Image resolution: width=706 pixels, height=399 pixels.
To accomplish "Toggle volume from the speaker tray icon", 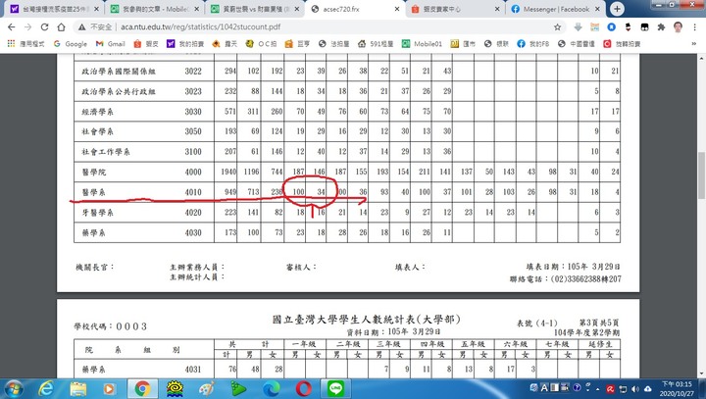I will (635, 388).
